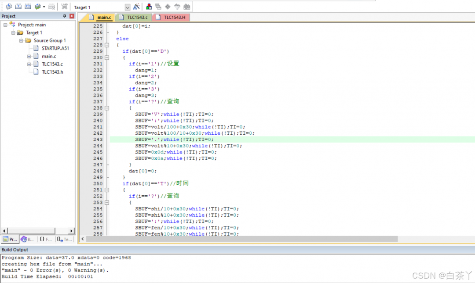Switch to the TLC1543.c editor tab

[135, 18]
